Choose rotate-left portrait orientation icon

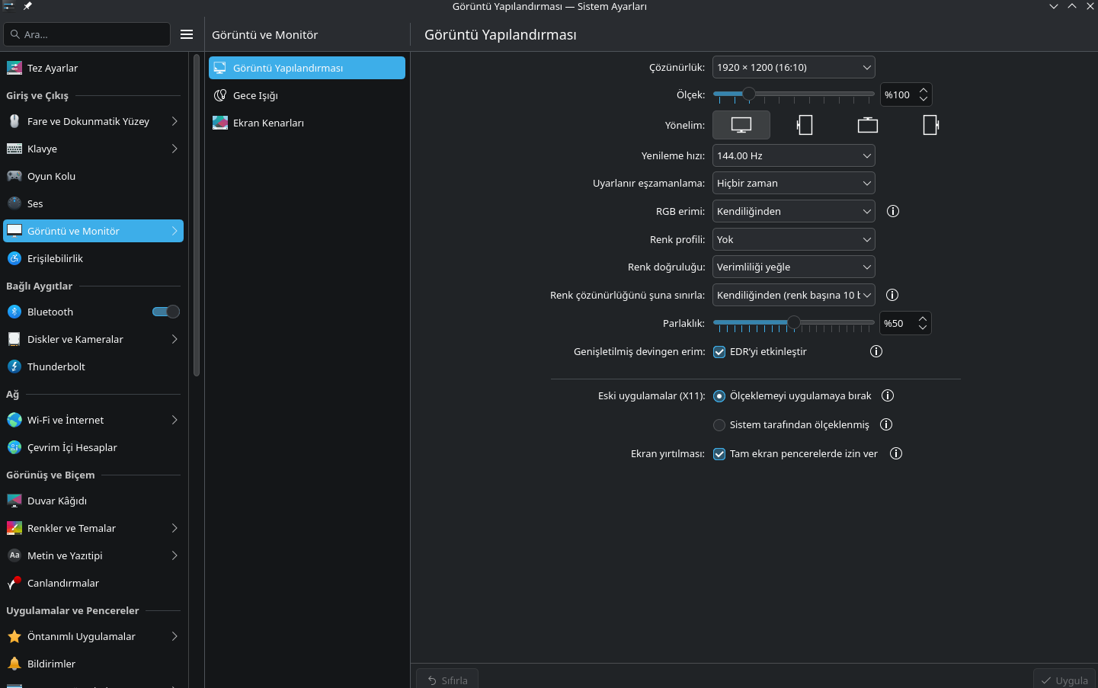tap(805, 125)
